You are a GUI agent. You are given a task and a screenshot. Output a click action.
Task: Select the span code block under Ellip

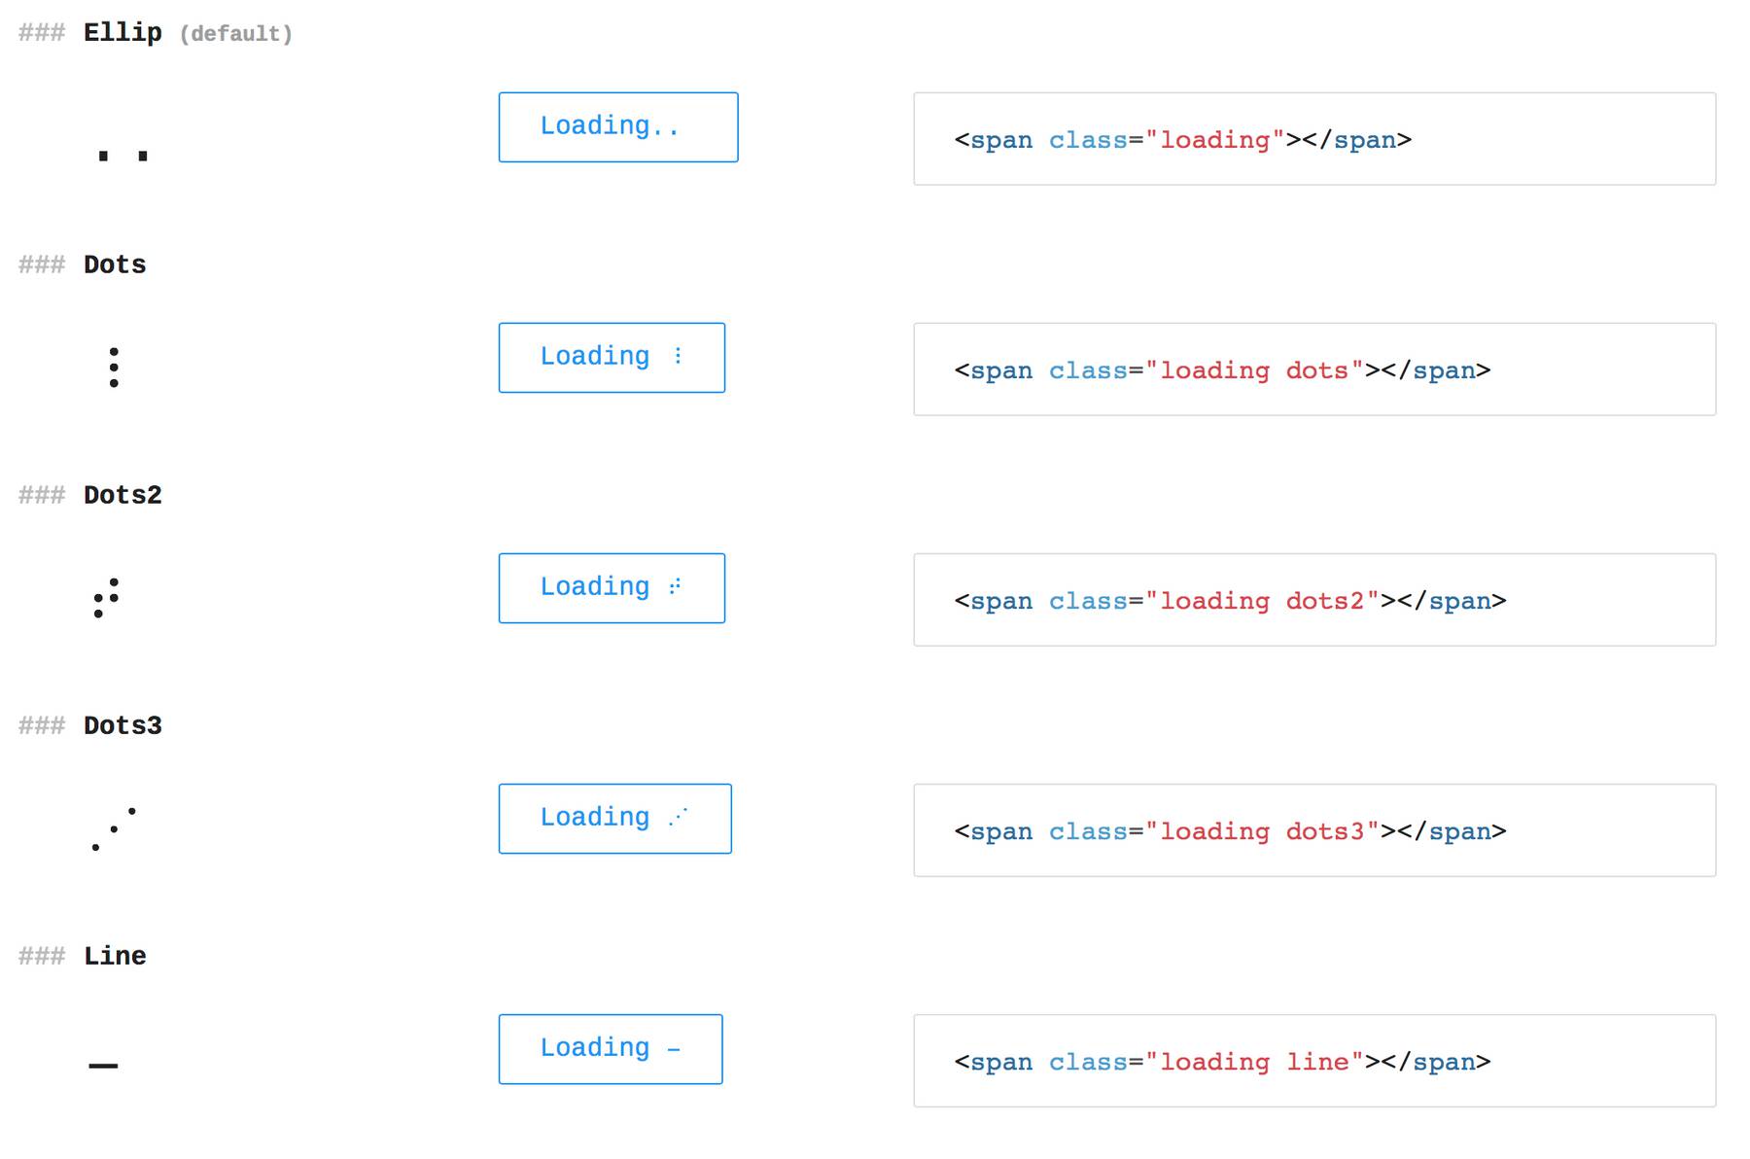pos(1181,139)
